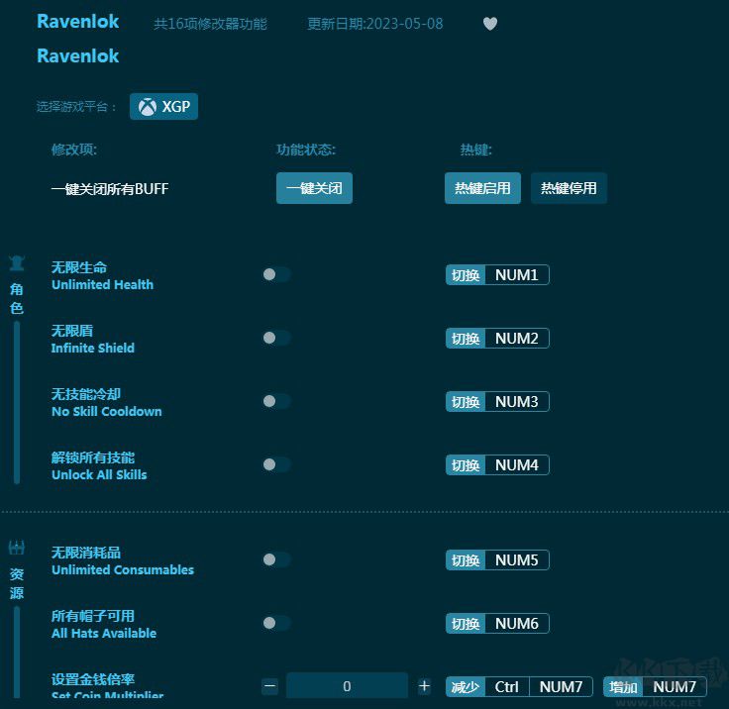The width and height of the screenshot is (729, 709).
Task: Click the NUM3 hotkey box
Action: pyautogui.click(x=516, y=401)
